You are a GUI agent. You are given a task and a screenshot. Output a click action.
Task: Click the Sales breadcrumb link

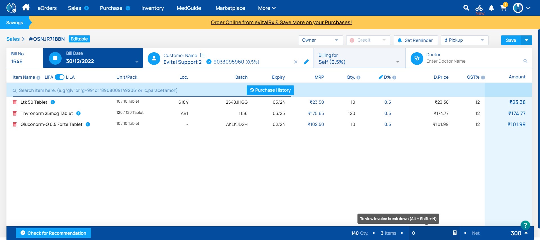coord(13,39)
